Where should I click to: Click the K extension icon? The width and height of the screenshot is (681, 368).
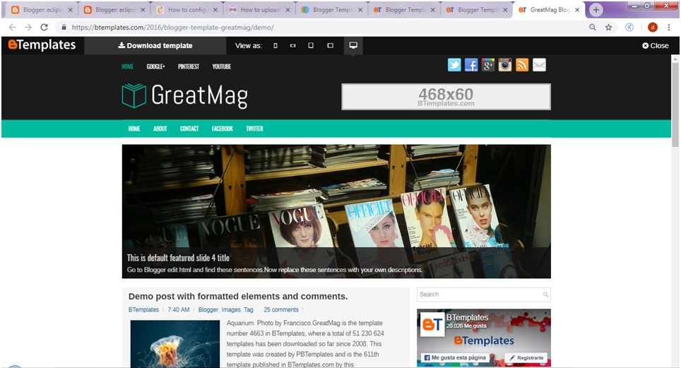tap(629, 28)
